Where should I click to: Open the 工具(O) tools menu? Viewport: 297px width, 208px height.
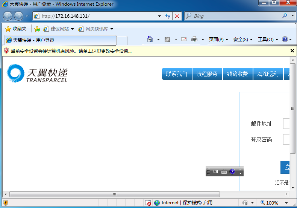[268, 40]
